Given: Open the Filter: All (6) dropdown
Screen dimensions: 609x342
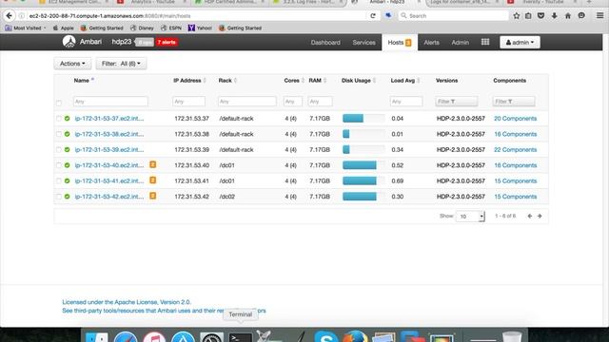Looking at the screenshot, I should [x=121, y=64].
